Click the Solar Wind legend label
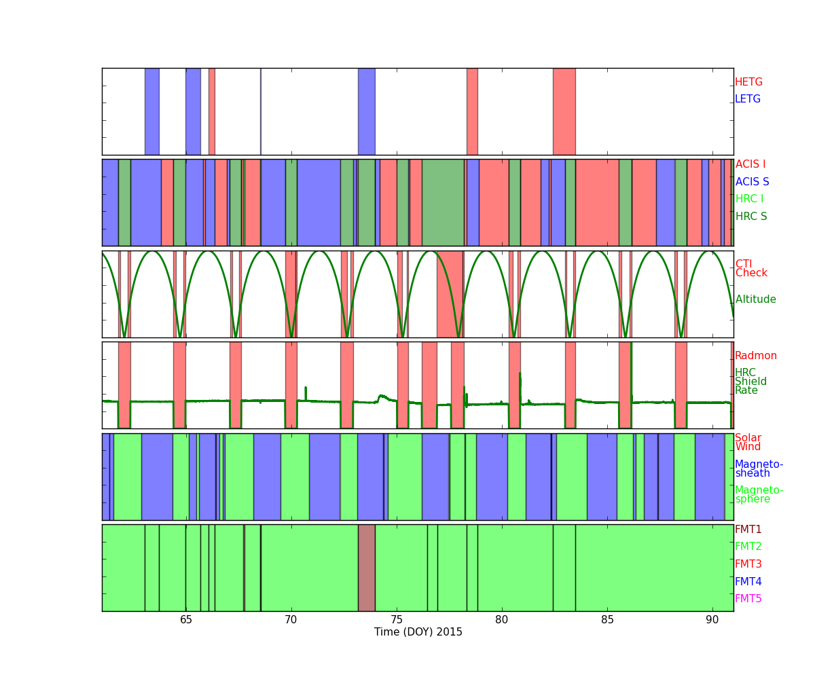This screenshot has height=679, width=815. click(748, 443)
